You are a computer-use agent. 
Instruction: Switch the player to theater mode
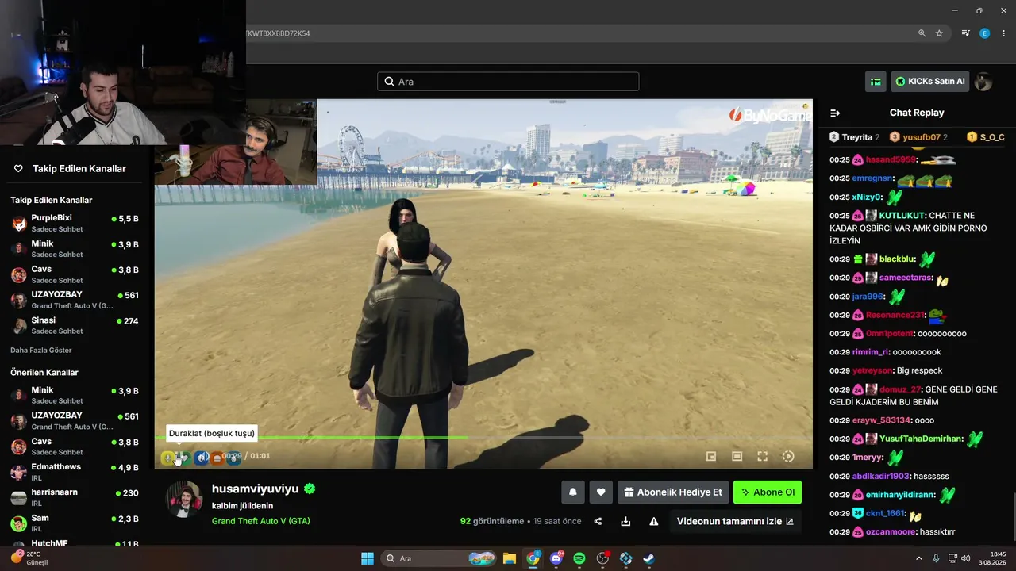pos(737,456)
